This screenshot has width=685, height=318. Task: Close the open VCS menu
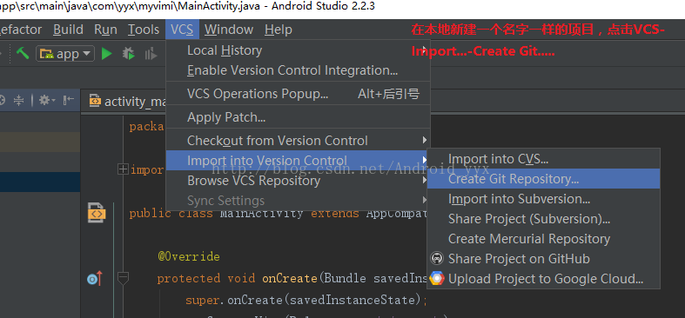coord(182,30)
